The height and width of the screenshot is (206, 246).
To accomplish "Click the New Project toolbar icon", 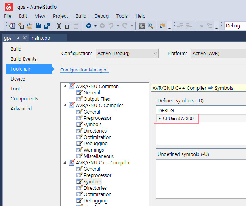I will click(12, 26).
